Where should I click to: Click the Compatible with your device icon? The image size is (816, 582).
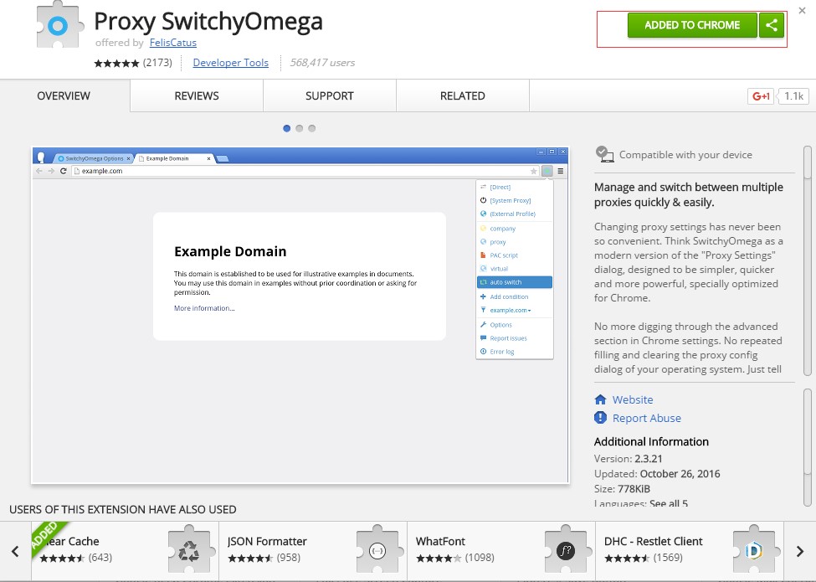click(x=604, y=154)
